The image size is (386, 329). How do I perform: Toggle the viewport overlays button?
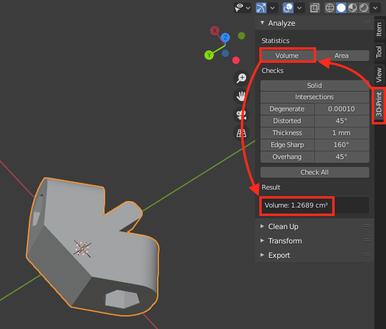point(287,8)
